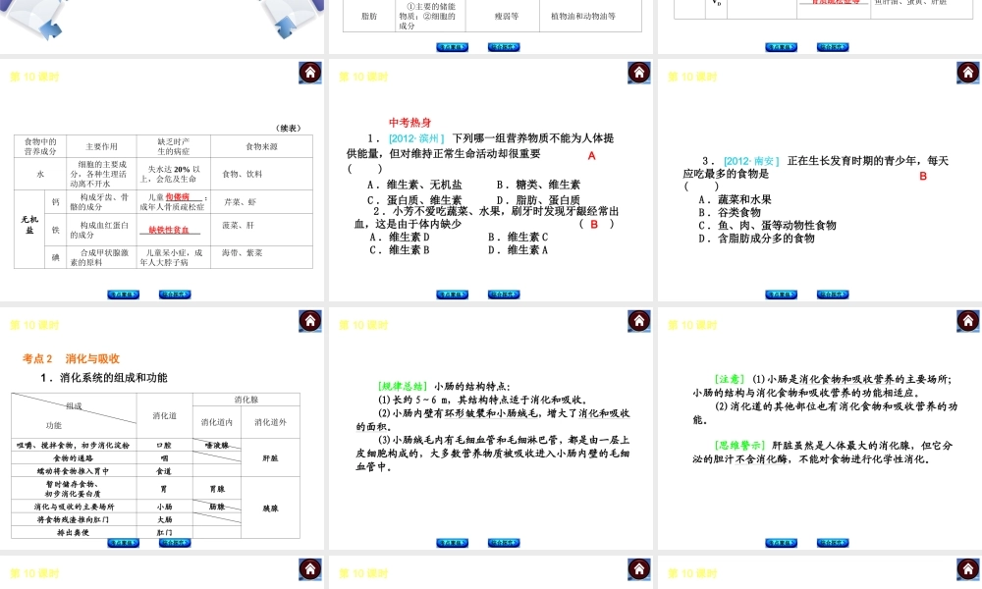This screenshot has width=982, height=589.
Task: Click the [2012·滨州] source tag
Action: tap(416, 138)
